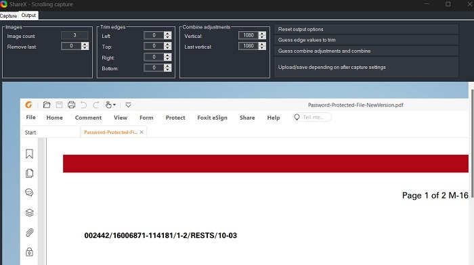Click the Right trim edge input field
474x265 pixels.
pos(154,57)
